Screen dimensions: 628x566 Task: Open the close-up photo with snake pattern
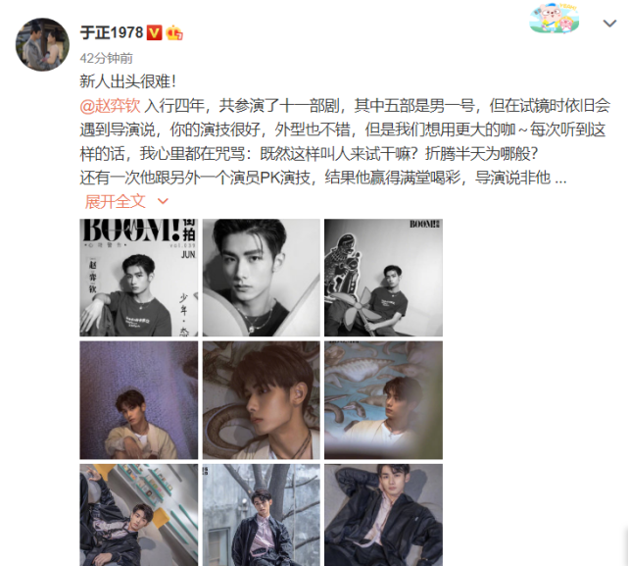262,400
